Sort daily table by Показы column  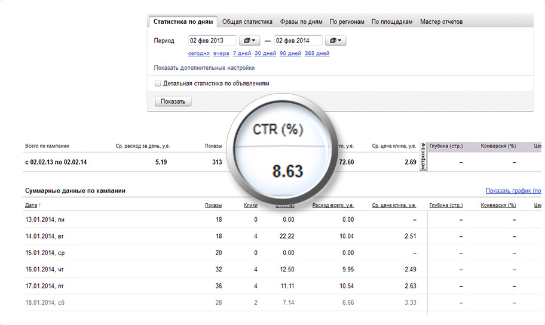213,205
